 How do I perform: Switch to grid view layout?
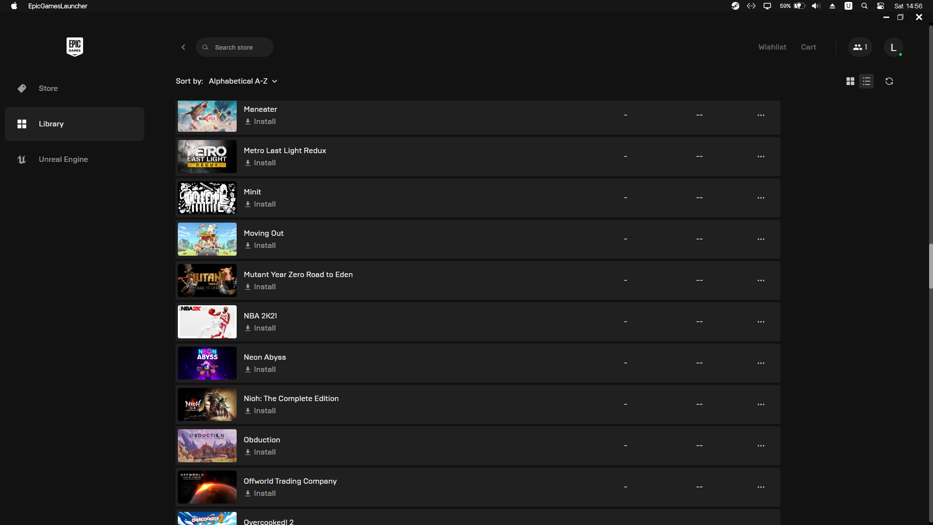tap(850, 81)
